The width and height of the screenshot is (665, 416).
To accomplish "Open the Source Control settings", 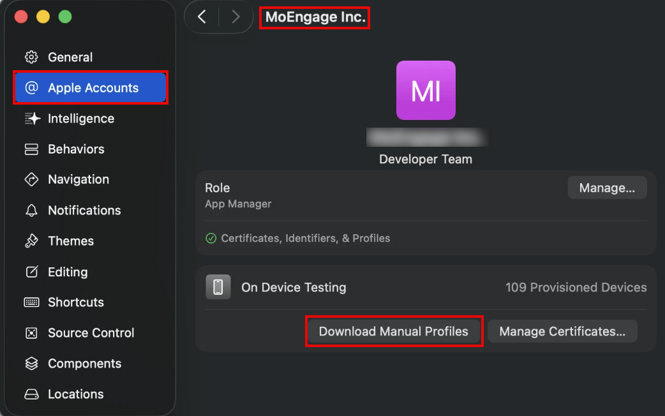I will tap(91, 333).
